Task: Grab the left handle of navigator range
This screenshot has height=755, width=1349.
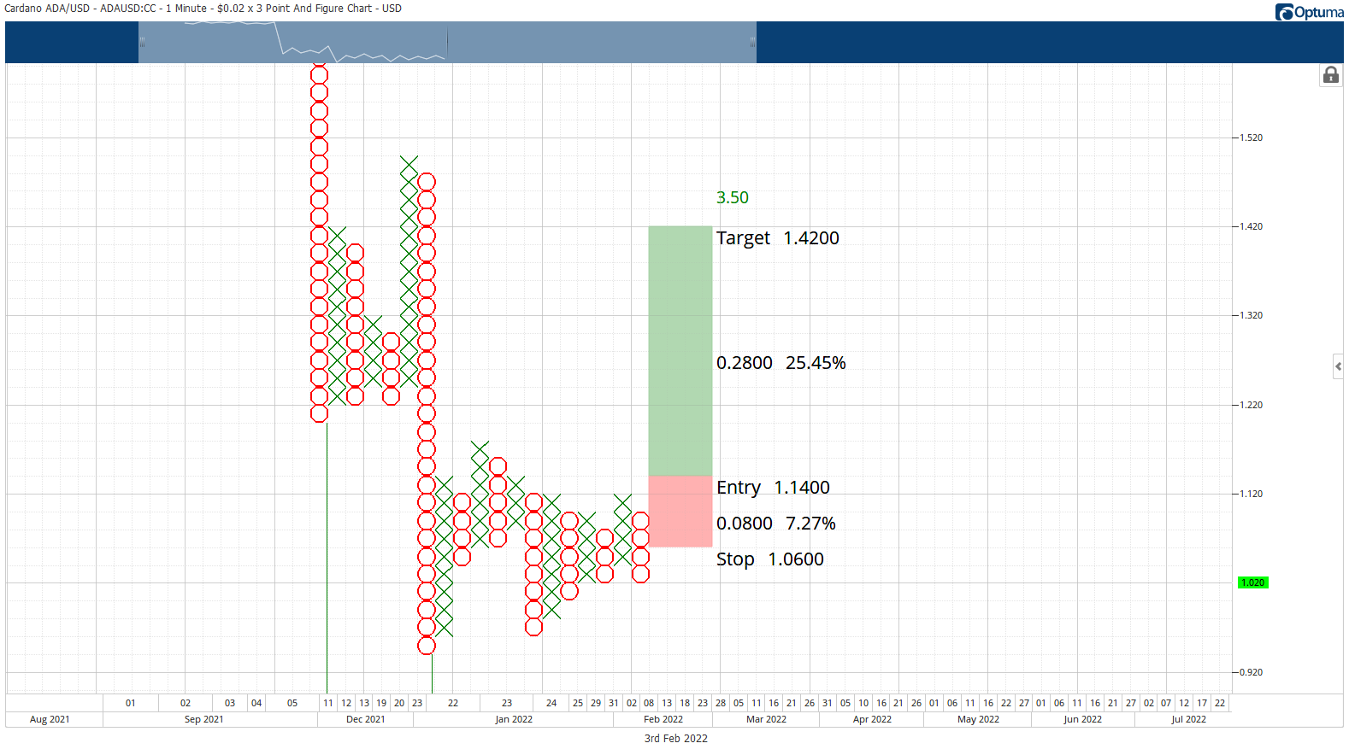Action: (142, 42)
